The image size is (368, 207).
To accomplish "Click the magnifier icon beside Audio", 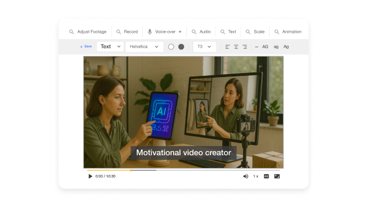I will click(x=194, y=32).
